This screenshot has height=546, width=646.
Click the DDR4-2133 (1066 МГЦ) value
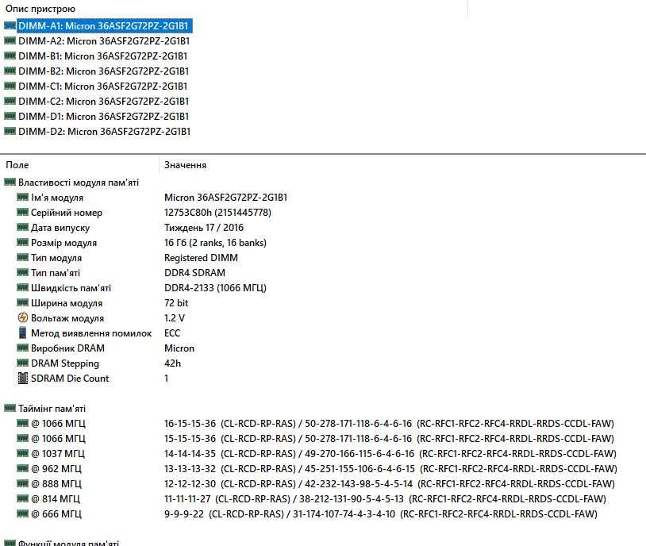(x=216, y=287)
